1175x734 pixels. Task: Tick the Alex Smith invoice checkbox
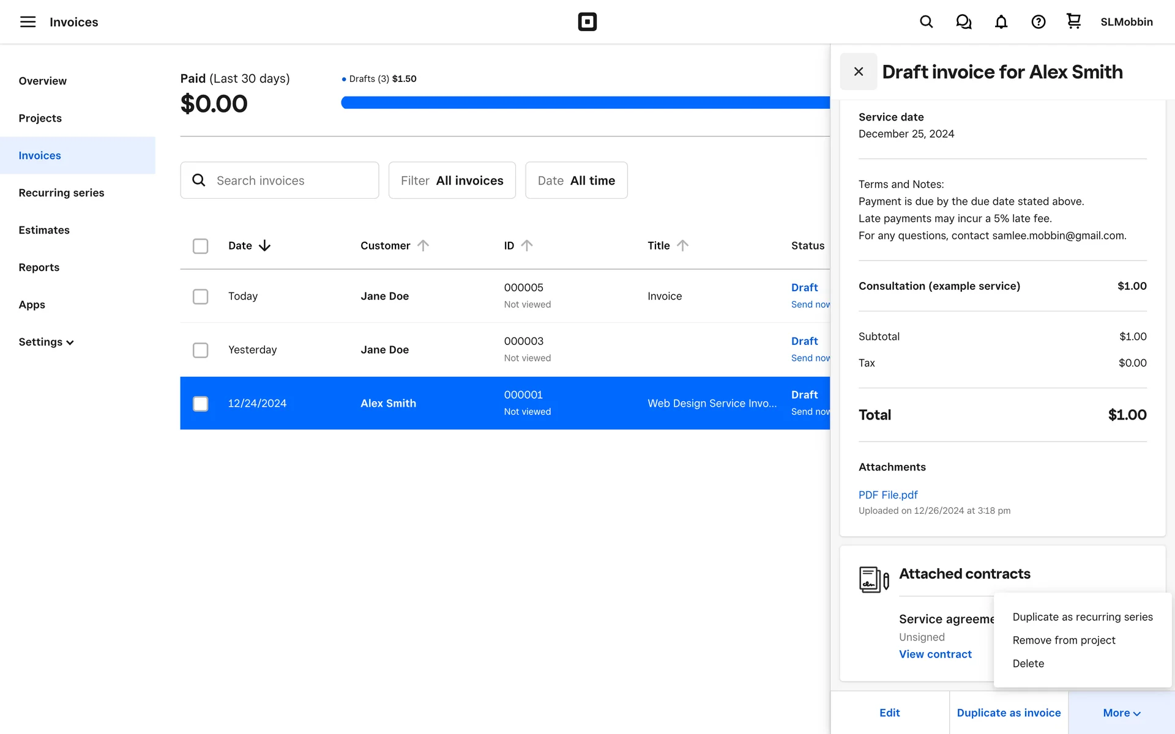(x=200, y=404)
